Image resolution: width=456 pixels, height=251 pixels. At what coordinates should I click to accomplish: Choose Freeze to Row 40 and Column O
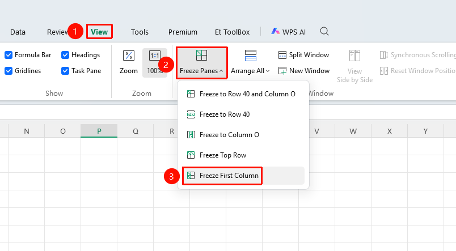tap(243, 94)
